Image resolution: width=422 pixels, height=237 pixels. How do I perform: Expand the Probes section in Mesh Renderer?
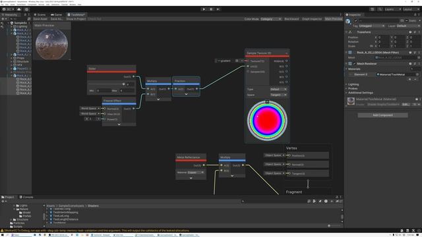coord(353,88)
